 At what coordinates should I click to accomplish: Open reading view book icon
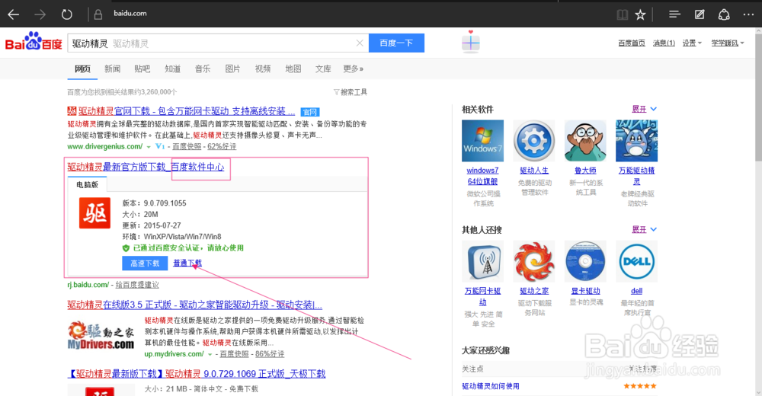pos(622,14)
